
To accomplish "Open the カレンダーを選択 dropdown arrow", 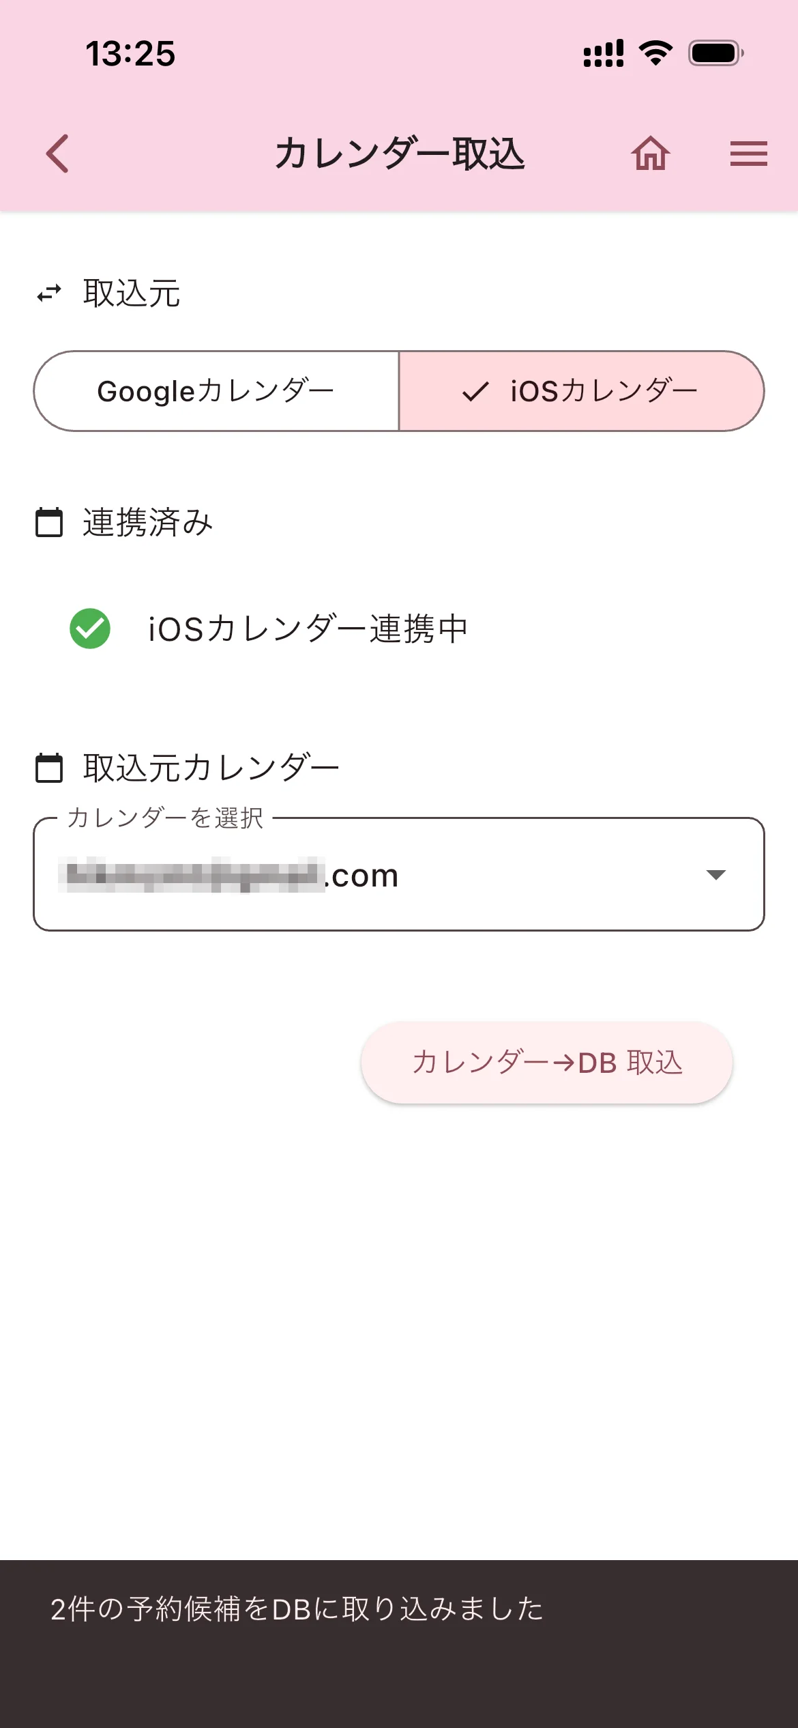I will (715, 875).
